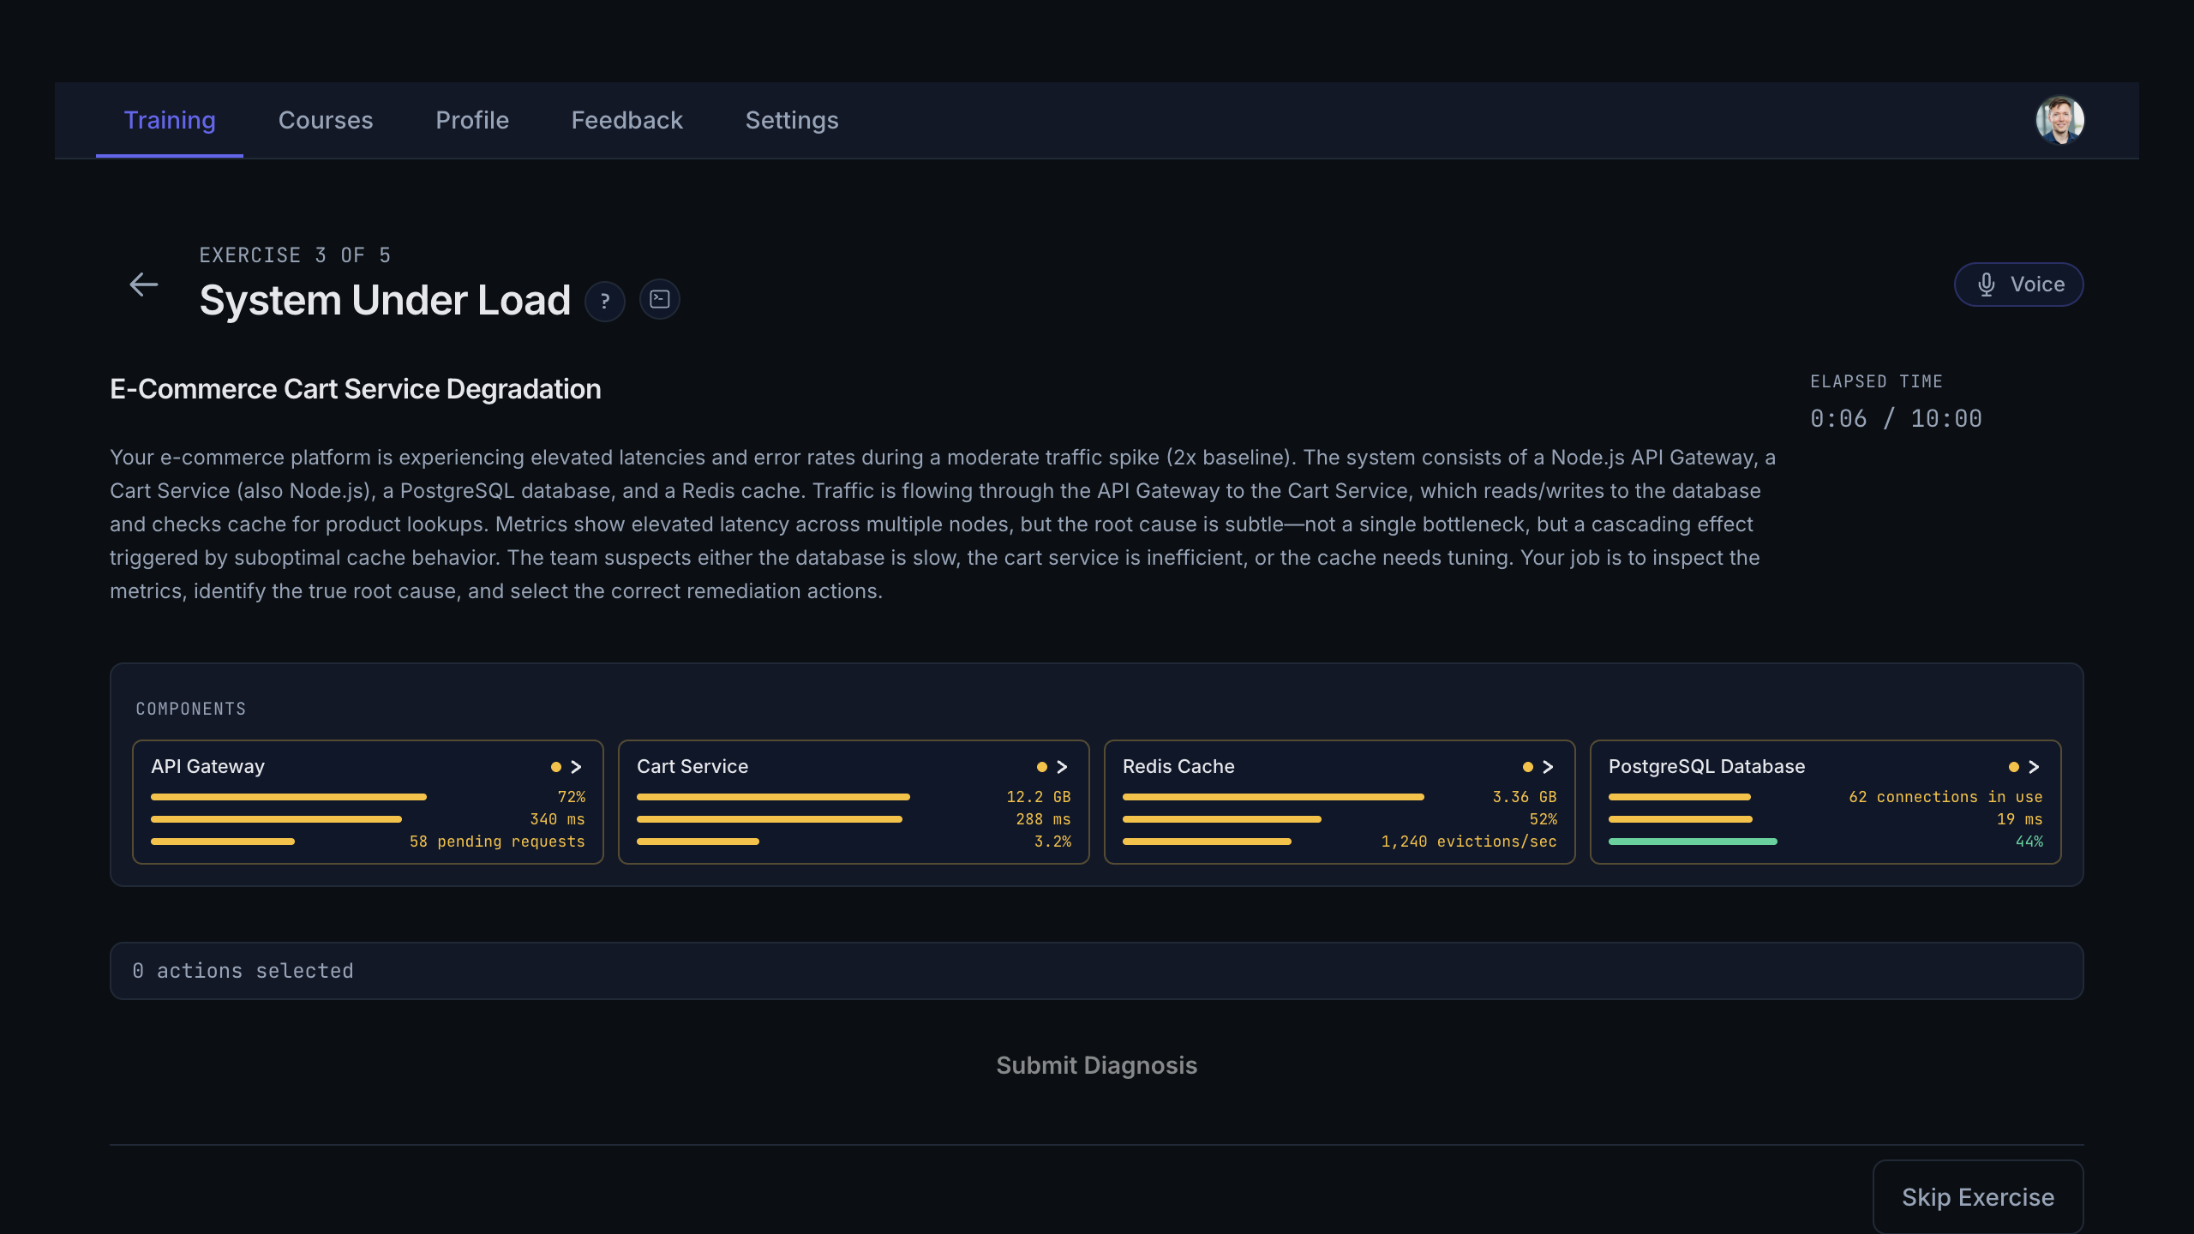Viewport: 2194px width, 1234px height.
Task: Toggle Voice mode on
Action: tap(2018, 284)
